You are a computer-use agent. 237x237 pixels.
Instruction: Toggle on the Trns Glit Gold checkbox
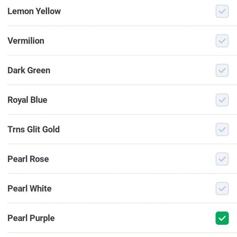click(222, 130)
